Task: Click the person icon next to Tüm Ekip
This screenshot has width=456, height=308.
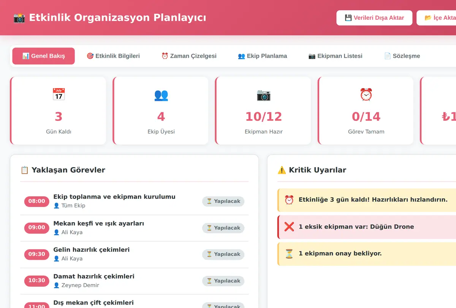Action: [57, 205]
